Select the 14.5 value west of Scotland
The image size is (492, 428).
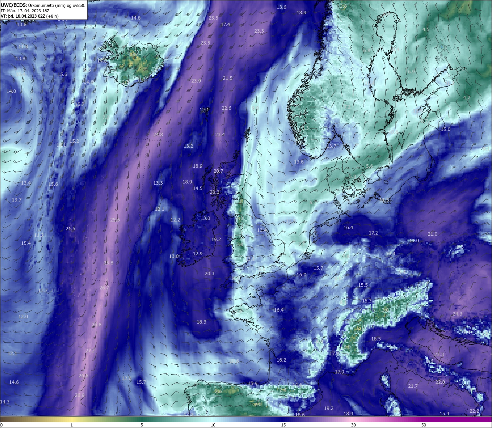(x=198, y=188)
